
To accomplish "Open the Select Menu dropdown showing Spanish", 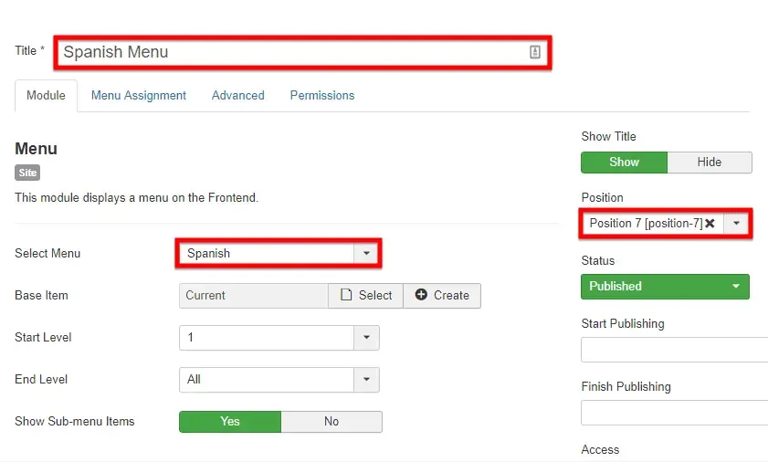I will pyautogui.click(x=279, y=253).
